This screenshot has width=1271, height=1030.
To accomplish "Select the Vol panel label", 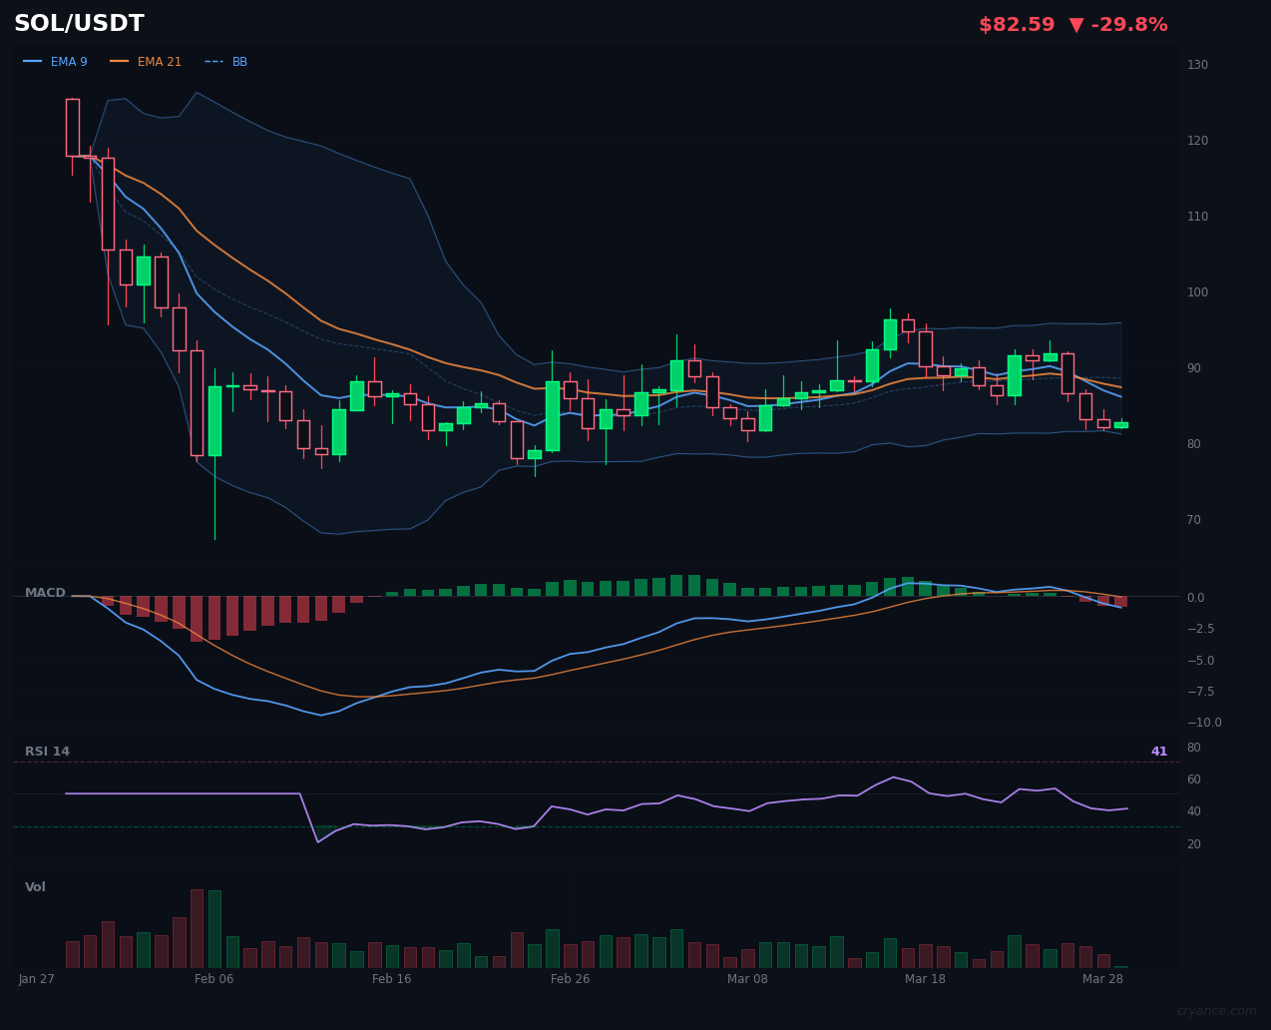I will click(35, 887).
